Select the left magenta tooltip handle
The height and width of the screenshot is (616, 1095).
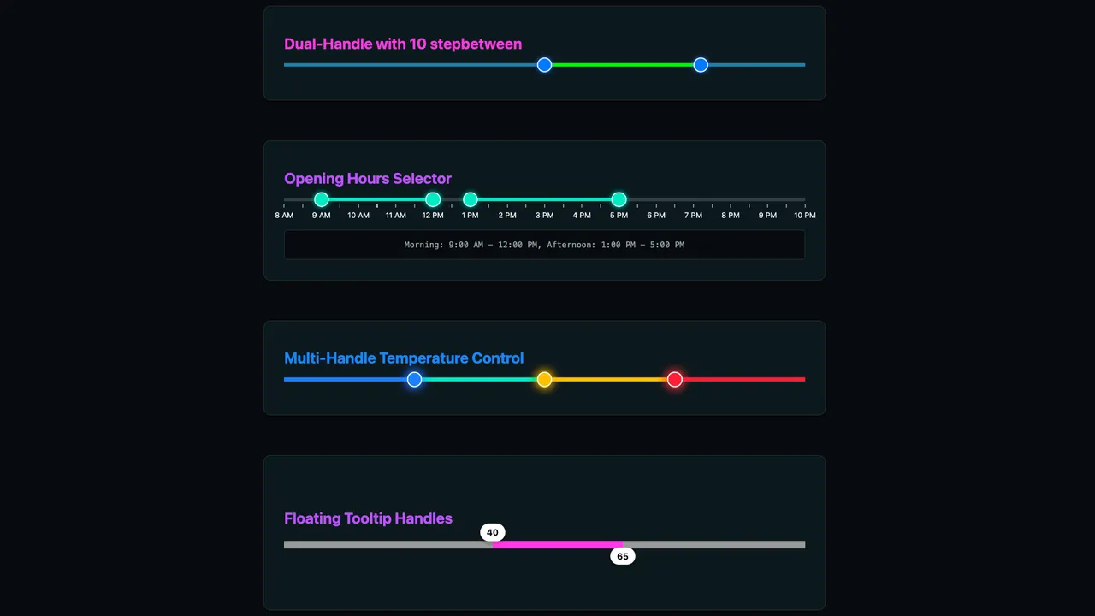coord(494,544)
